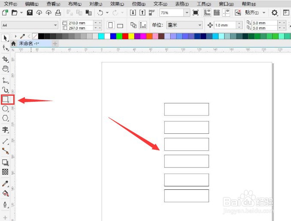Select the Ellipse tool
This screenshot has height=221, width=291.
[x=5, y=109]
